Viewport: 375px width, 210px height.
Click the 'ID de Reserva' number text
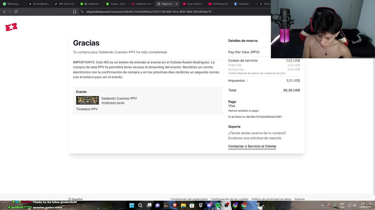(255, 117)
